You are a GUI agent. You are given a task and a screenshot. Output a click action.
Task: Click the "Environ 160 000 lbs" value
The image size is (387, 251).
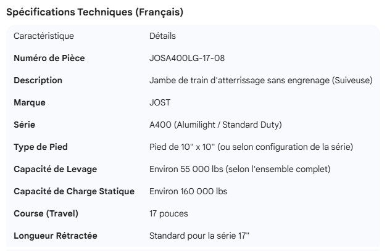188,192
